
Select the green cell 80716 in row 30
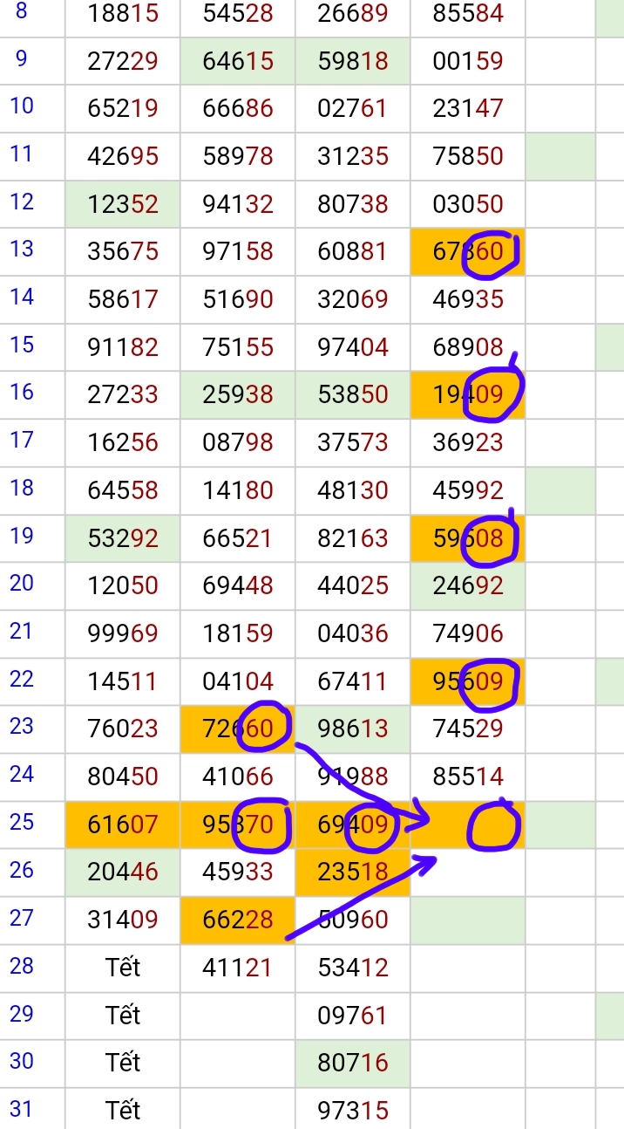[353, 1062]
